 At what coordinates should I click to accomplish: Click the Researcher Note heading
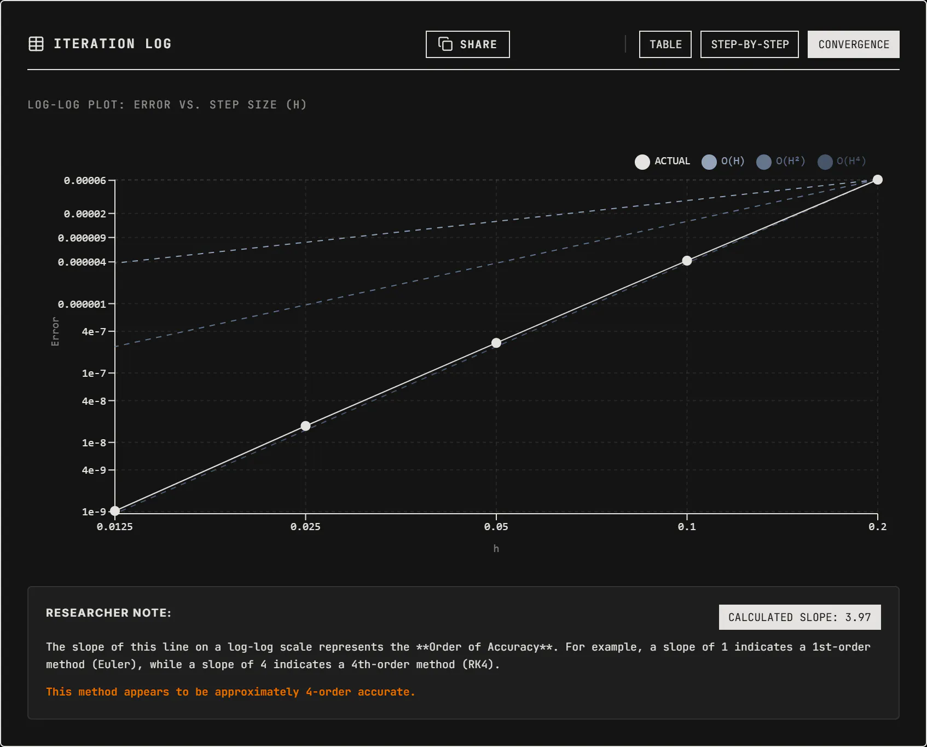click(x=108, y=613)
